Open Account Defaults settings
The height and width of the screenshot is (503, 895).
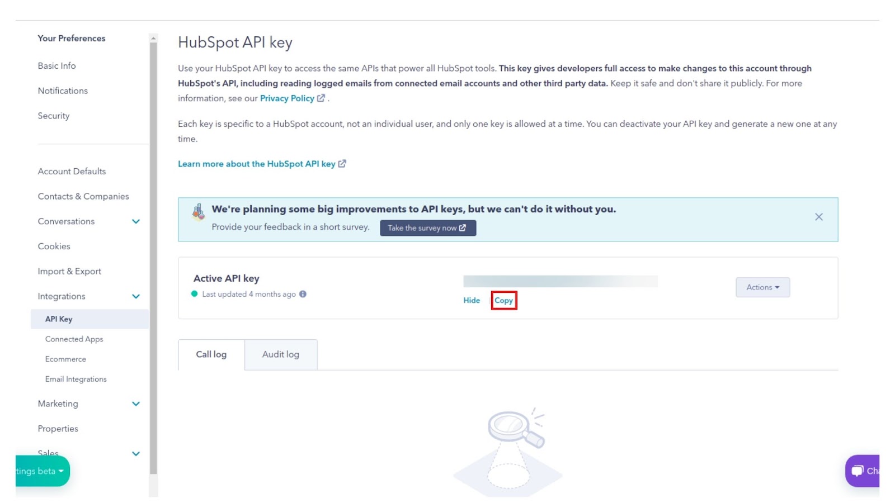[72, 172]
